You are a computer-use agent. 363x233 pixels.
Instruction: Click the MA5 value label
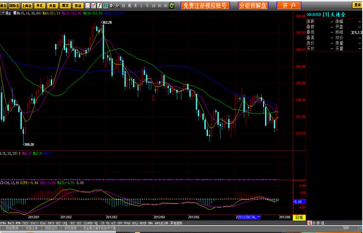51,13
